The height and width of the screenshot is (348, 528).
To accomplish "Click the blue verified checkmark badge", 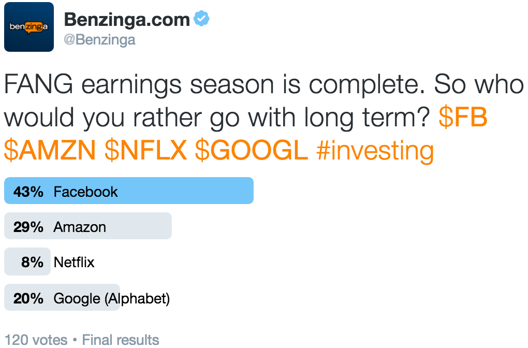I will tap(201, 19).
